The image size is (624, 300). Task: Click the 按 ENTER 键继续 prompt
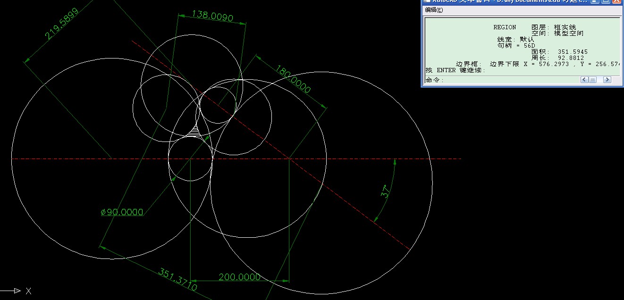455,70
